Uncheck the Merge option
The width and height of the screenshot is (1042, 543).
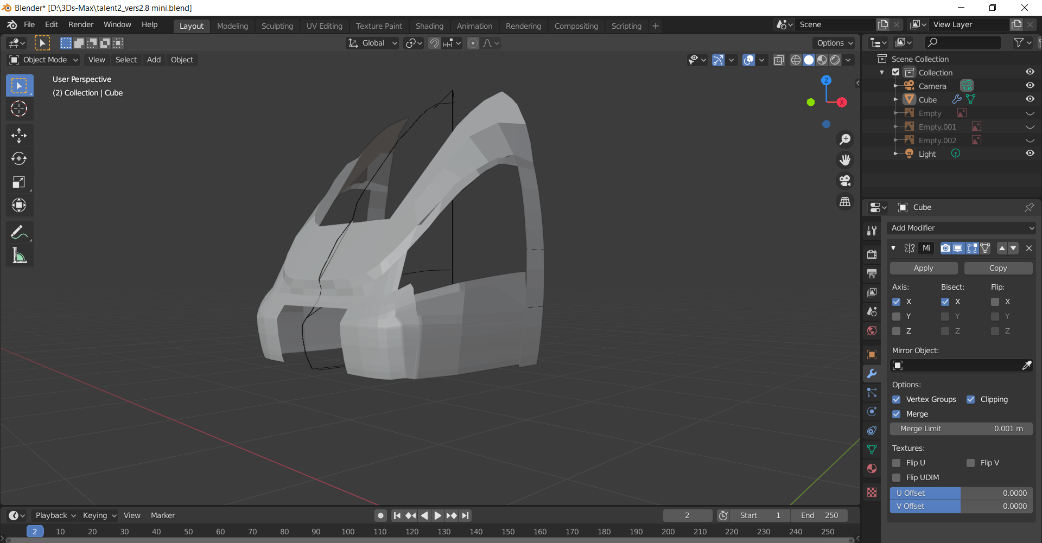(897, 414)
